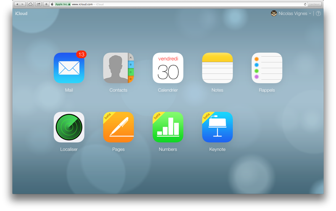The height and width of the screenshot is (211, 336).
Task: Click Nicolas Vignes profile avatar
Action: click(x=274, y=13)
